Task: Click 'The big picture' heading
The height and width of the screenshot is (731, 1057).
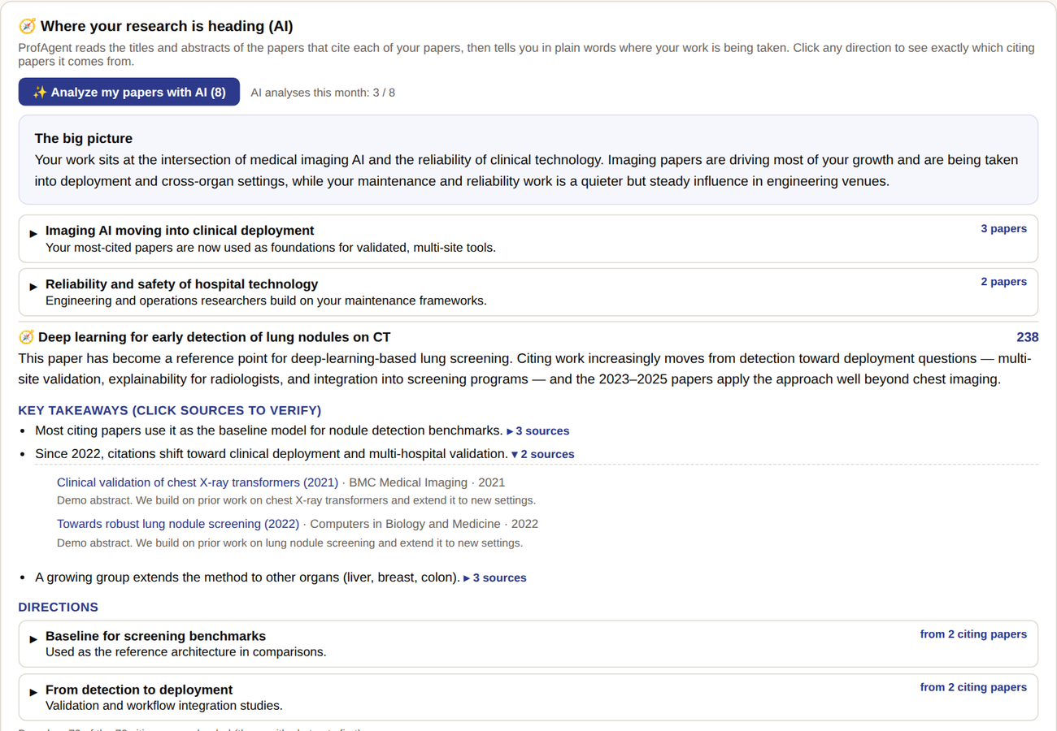Action: pos(84,139)
